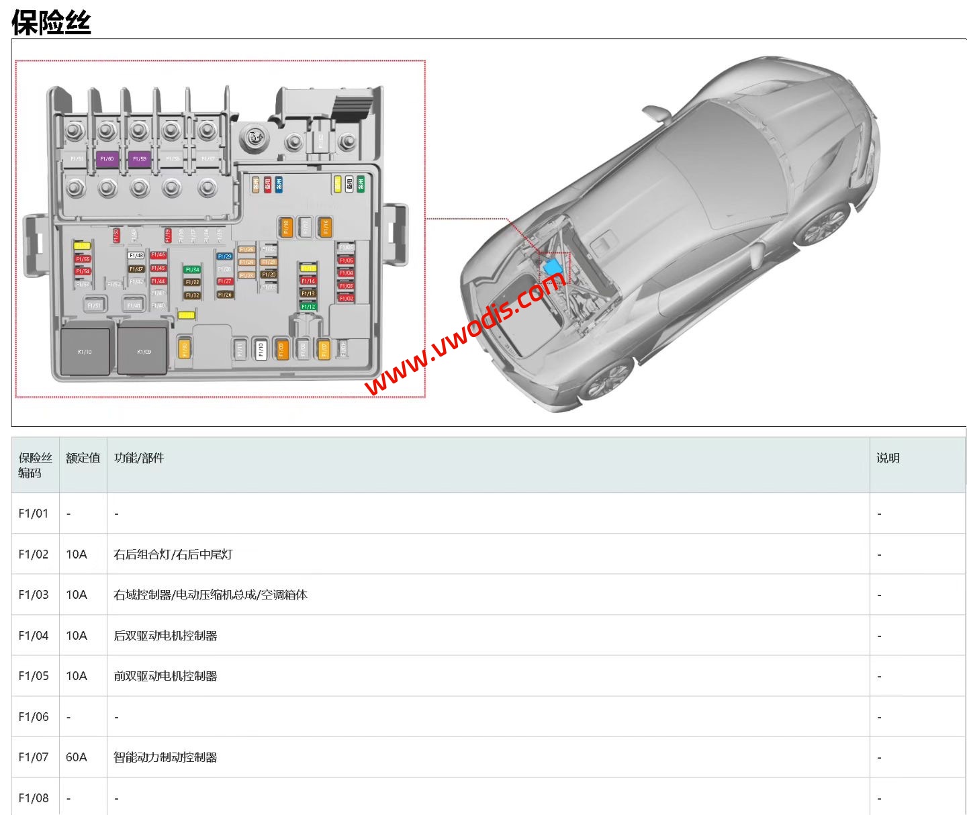Click the green F1/34 fuse
Viewport: 967px width, 815px height.
[x=193, y=269]
